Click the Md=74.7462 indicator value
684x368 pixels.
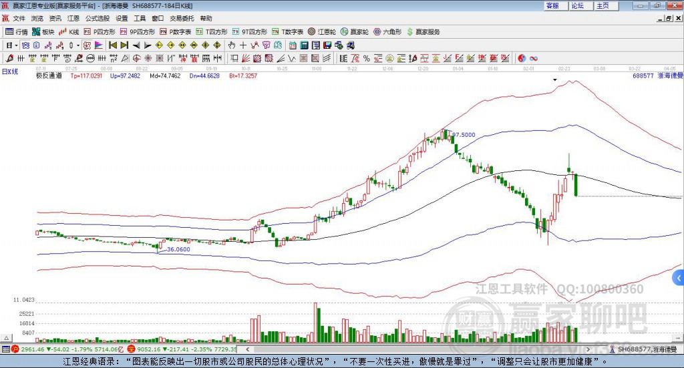[165, 76]
